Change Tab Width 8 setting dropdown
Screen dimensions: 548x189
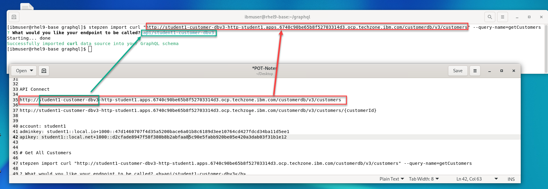424,179
